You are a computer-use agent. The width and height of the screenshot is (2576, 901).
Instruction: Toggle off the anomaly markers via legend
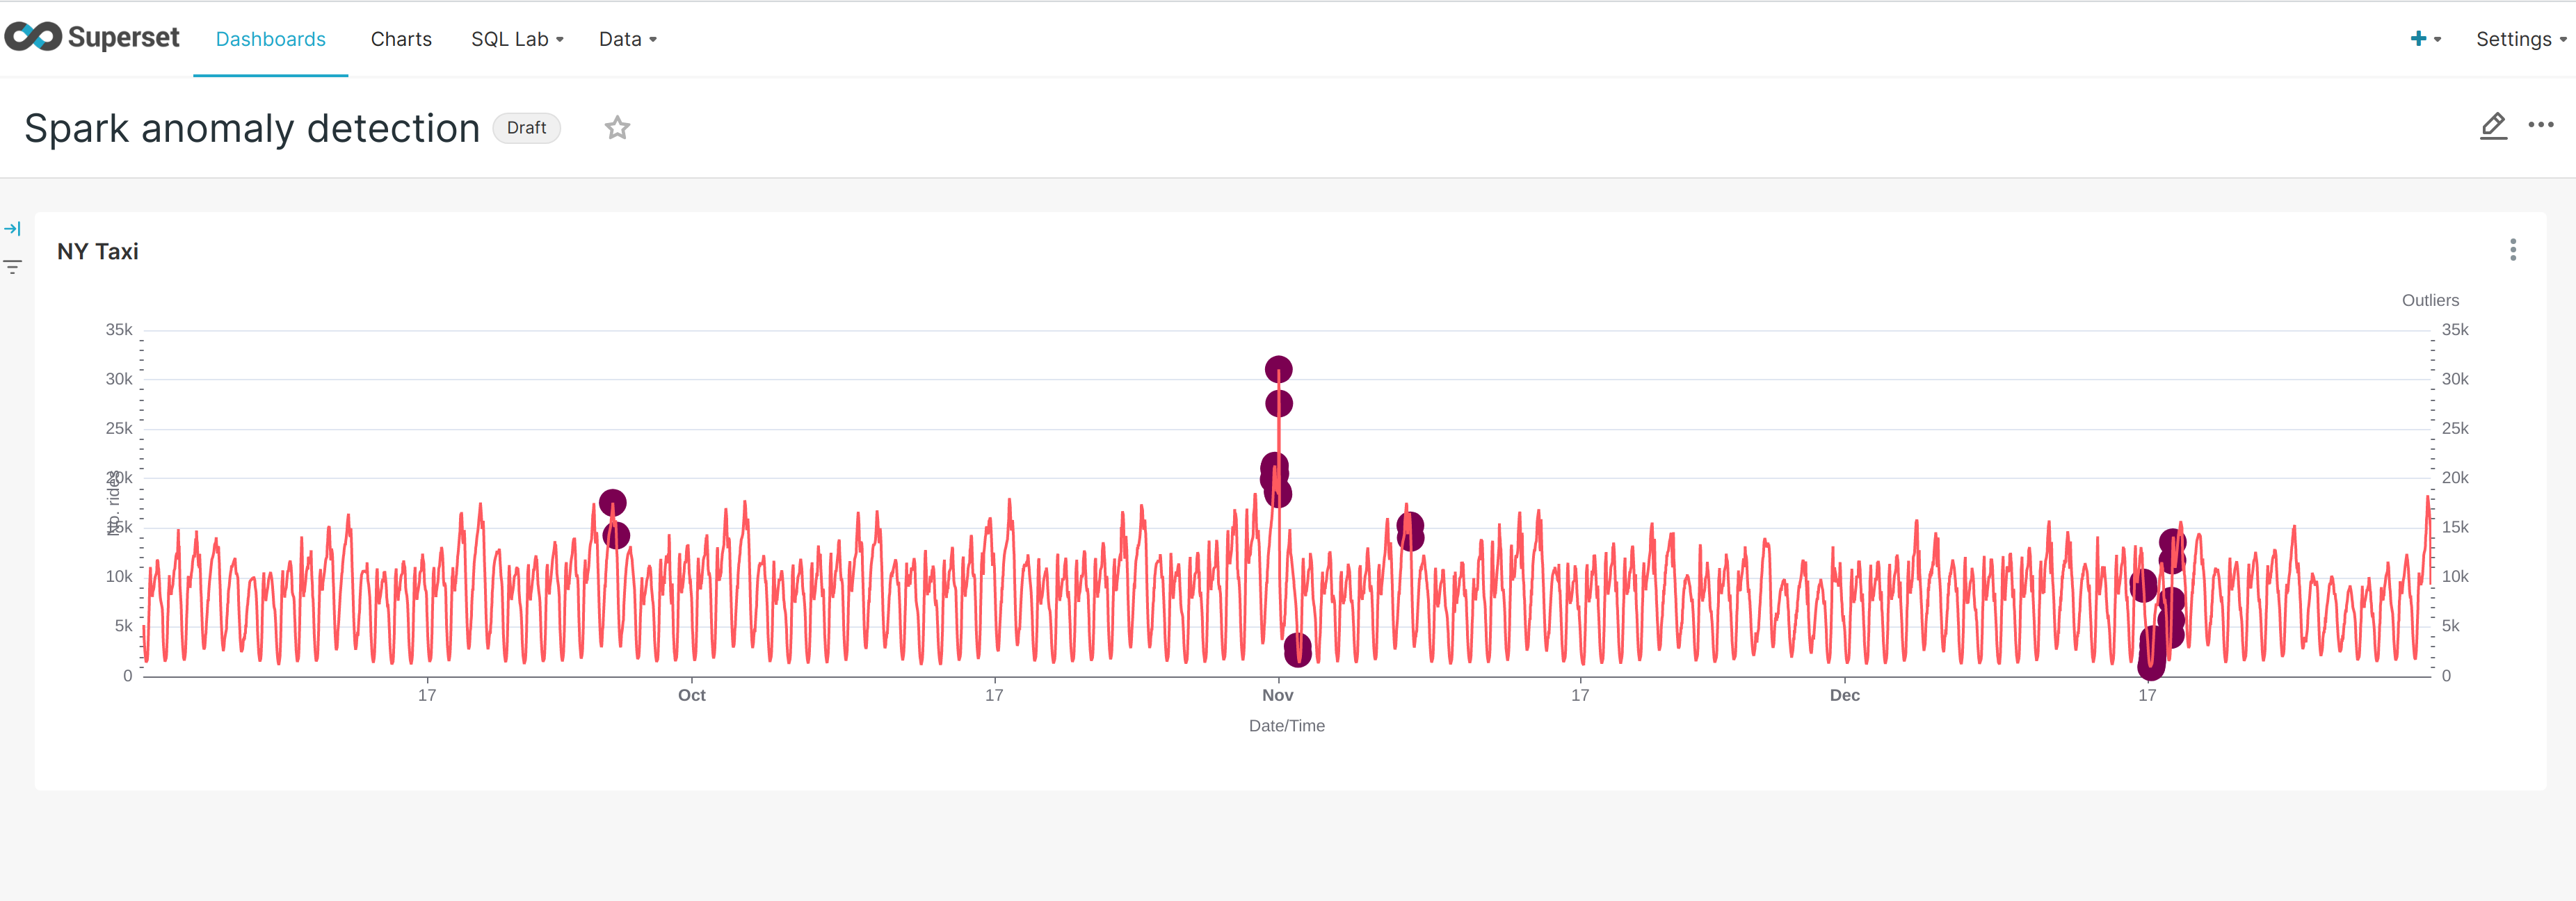coord(2430,299)
